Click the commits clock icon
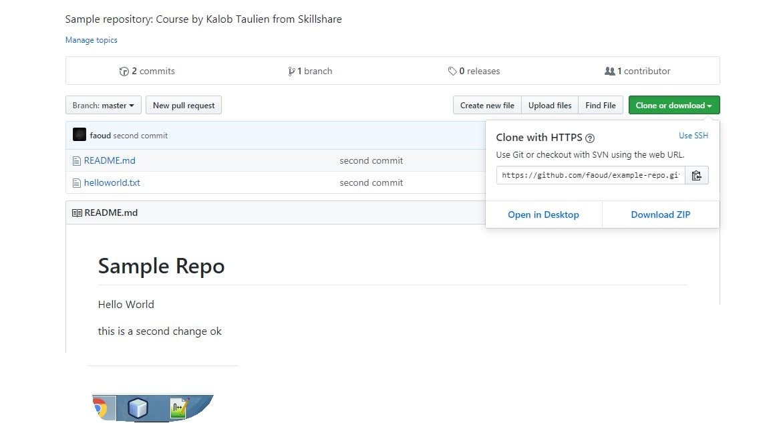This screenshot has height=423, width=783. [x=124, y=72]
